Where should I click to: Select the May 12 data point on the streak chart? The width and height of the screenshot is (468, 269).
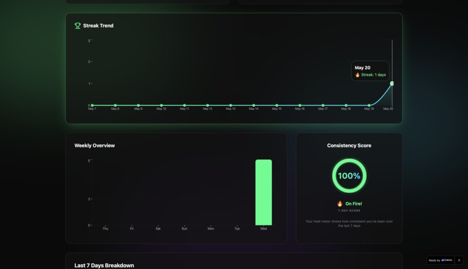click(x=207, y=105)
